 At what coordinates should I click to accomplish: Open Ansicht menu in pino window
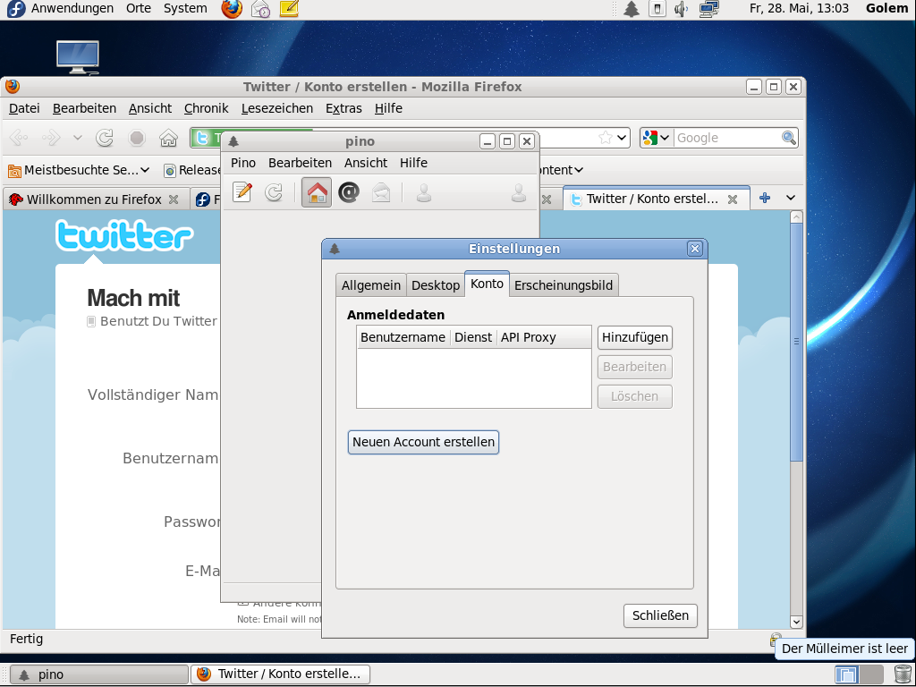(366, 163)
